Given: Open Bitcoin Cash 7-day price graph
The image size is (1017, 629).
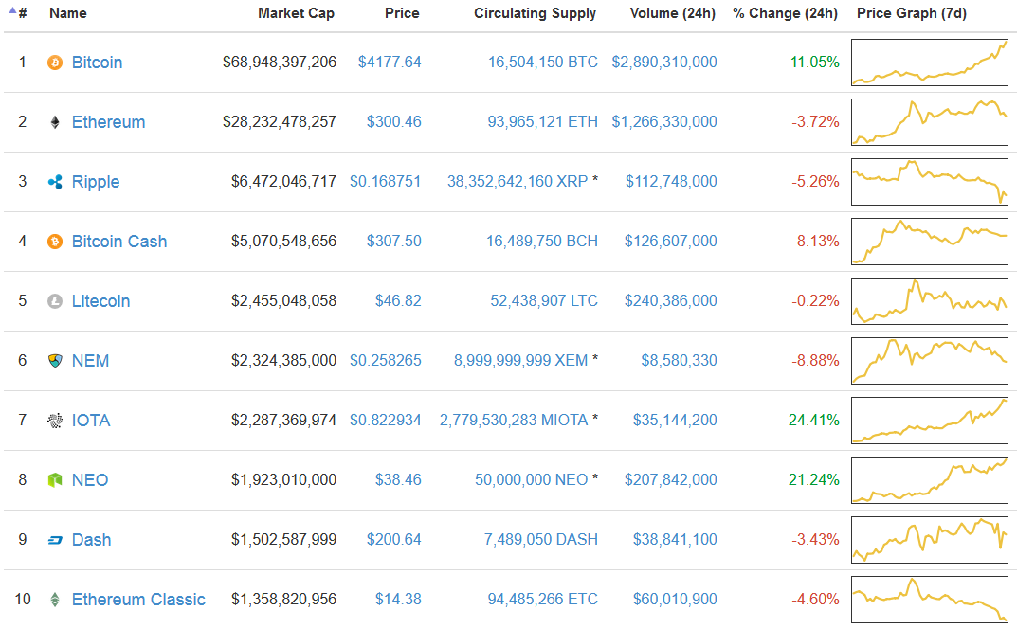Looking at the screenshot, I should [930, 242].
